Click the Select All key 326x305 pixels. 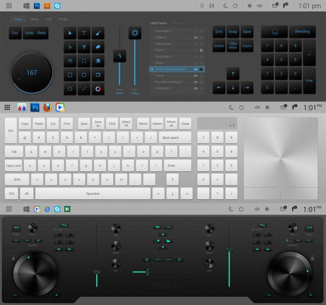pos(126,124)
